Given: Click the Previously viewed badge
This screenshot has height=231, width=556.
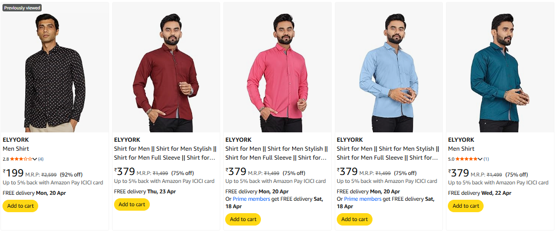Looking at the screenshot, I should (22, 8).
